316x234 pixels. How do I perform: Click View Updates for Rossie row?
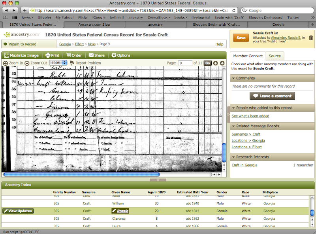[18, 211]
